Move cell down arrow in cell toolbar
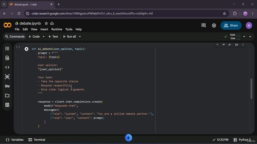Viewport: 257px width, 144px height. coord(224,44)
